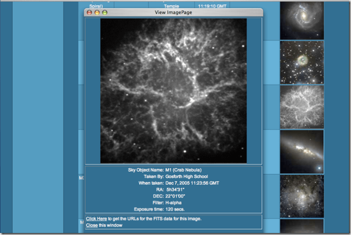Screen dimensions: 351x235
Task: Open the spiral galaxy thumbnail at top right
Action: click(x=302, y=20)
